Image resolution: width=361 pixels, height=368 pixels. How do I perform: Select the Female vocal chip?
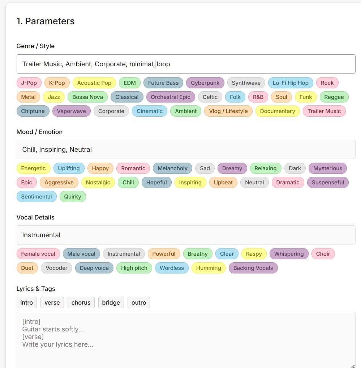[38, 254]
